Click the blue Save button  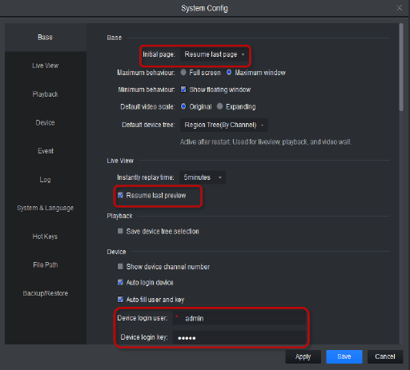coord(344,356)
